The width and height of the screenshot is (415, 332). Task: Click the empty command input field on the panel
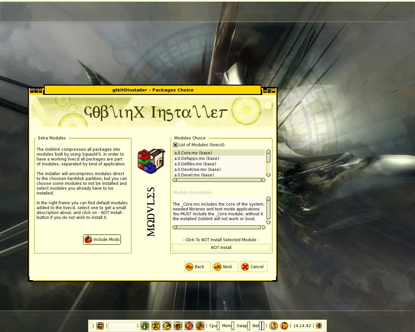pyautogui.click(x=123, y=326)
